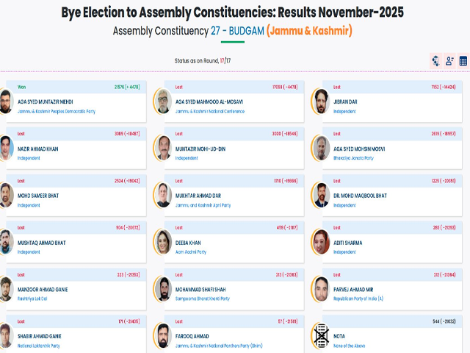470x353 pixels.
Task: Click the Farooq Ahmad candidate name
Action: pyautogui.click(x=192, y=336)
